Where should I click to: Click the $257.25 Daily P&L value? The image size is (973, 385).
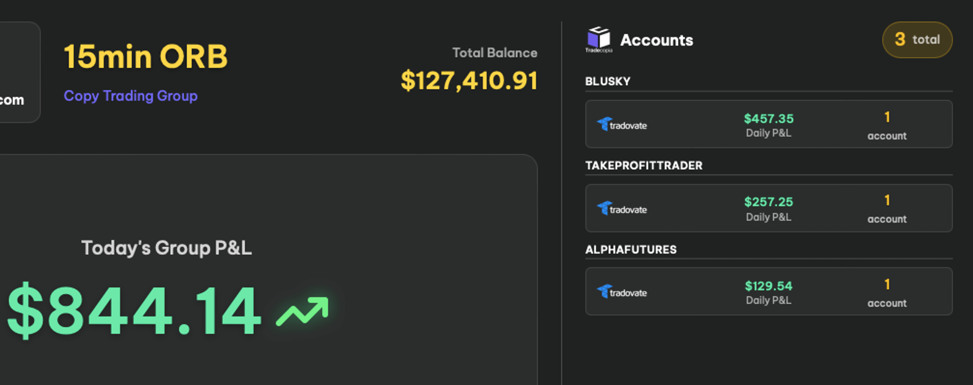point(769,202)
